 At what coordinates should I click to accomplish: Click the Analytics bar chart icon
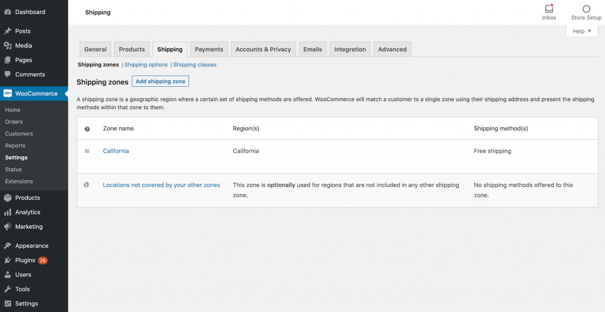click(x=8, y=212)
